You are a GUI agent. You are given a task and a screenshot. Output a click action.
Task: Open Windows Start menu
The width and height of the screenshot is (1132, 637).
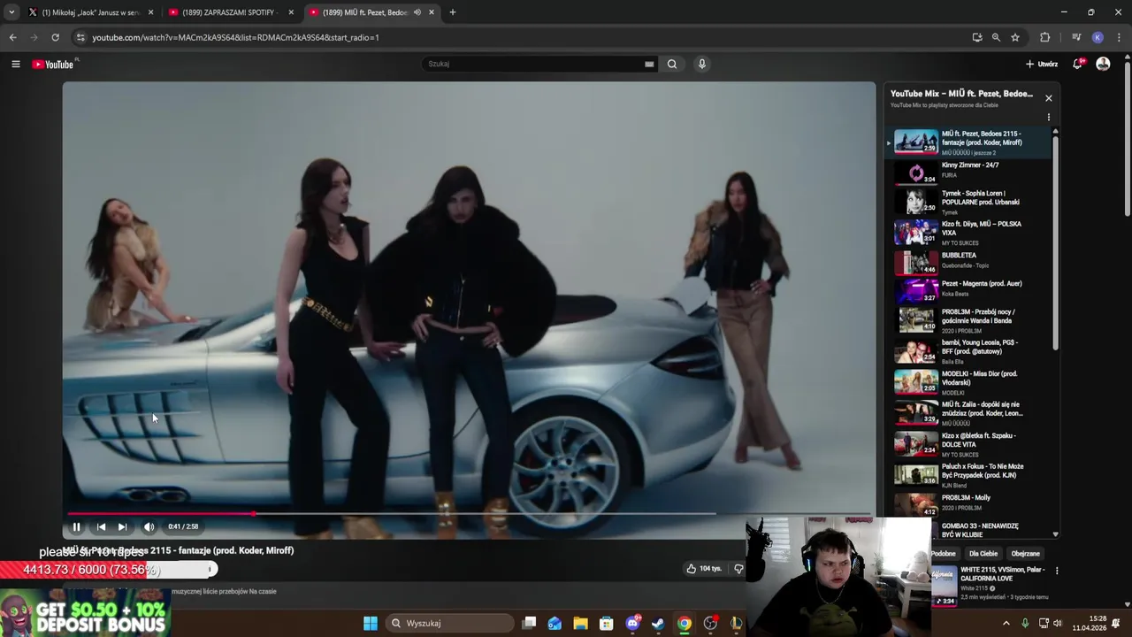coord(371,623)
